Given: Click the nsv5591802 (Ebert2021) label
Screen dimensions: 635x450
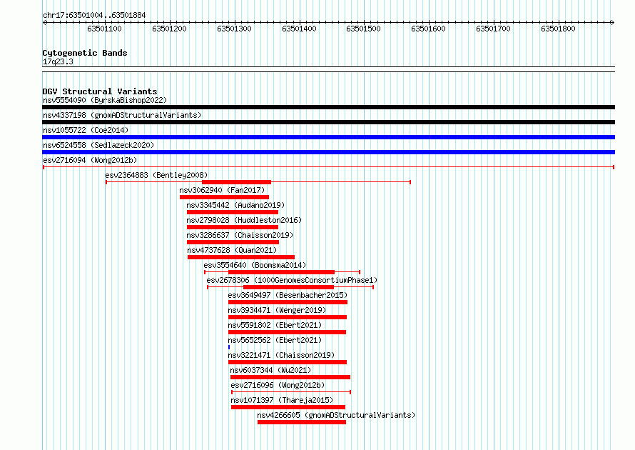Looking at the screenshot, I should [x=275, y=325].
